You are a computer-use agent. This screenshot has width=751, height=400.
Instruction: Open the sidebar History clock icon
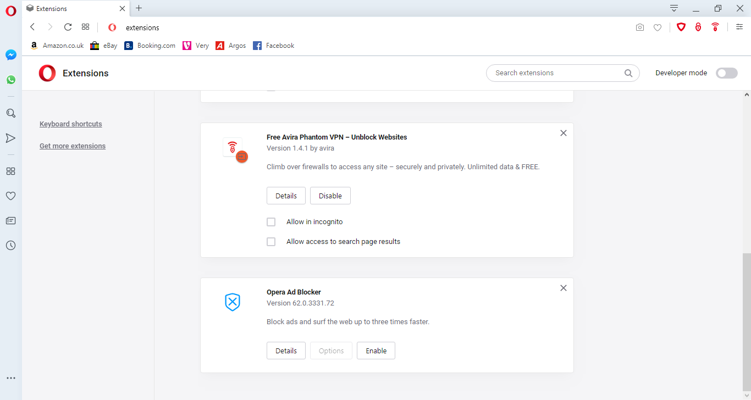point(10,246)
